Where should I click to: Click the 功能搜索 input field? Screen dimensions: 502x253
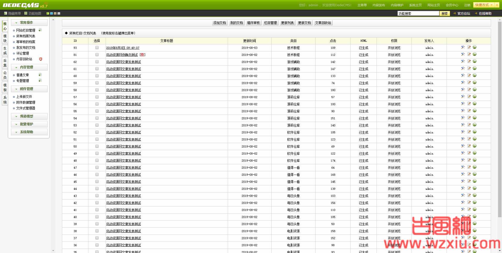click(418, 14)
